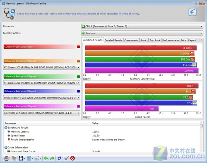
Task: Open the Processor CPU 1 dropdown
Action: (142, 26)
